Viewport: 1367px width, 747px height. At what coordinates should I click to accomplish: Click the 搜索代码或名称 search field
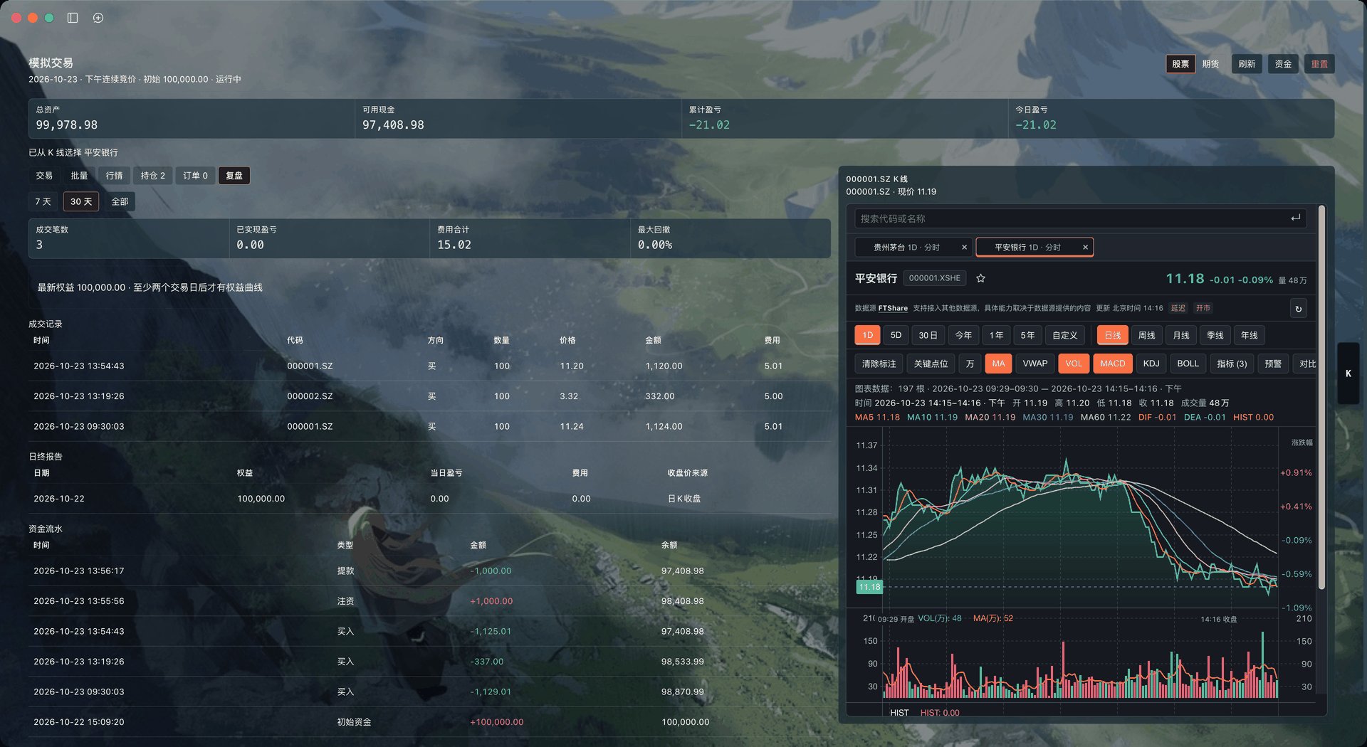click(1081, 218)
